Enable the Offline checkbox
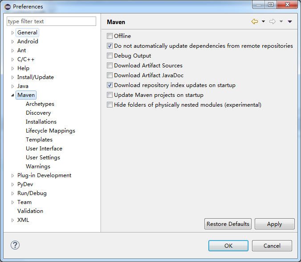 coord(110,36)
